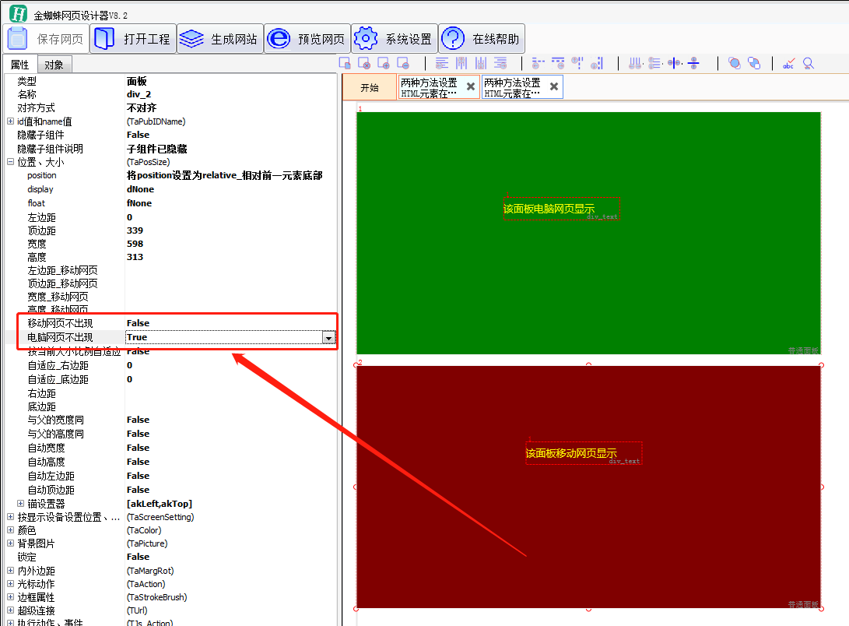Image resolution: width=849 pixels, height=626 pixels.
Task: Open a project with 打开工程
Action: click(133, 38)
